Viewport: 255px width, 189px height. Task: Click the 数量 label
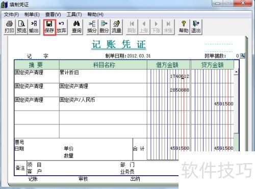(69, 155)
